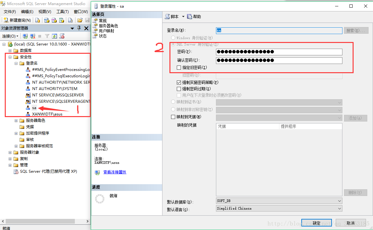
Task: Click the Disconnect server icon in Object Explorer
Action: pos(32,36)
